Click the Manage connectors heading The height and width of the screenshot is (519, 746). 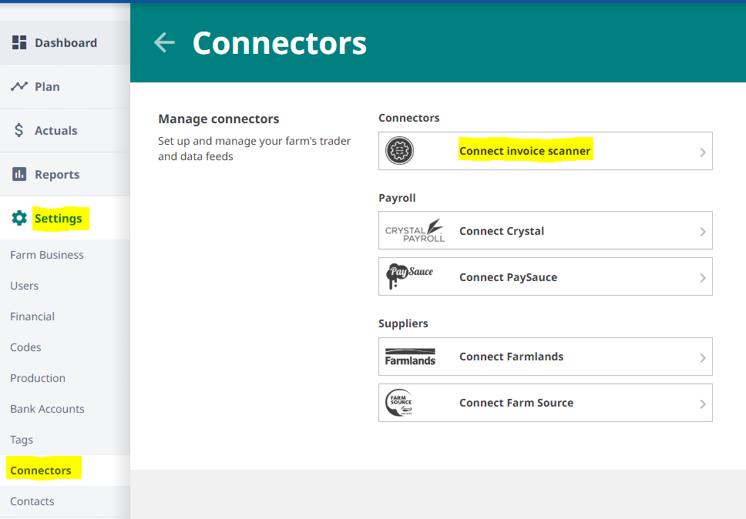pyautogui.click(x=218, y=119)
